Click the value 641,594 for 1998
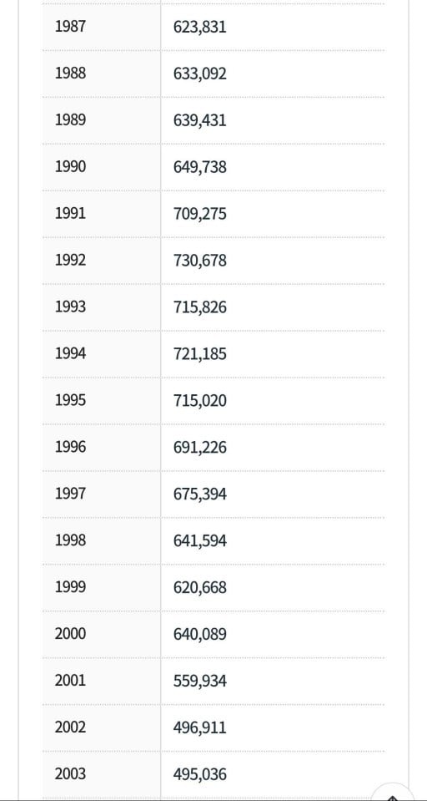This screenshot has width=427, height=801. [199, 541]
